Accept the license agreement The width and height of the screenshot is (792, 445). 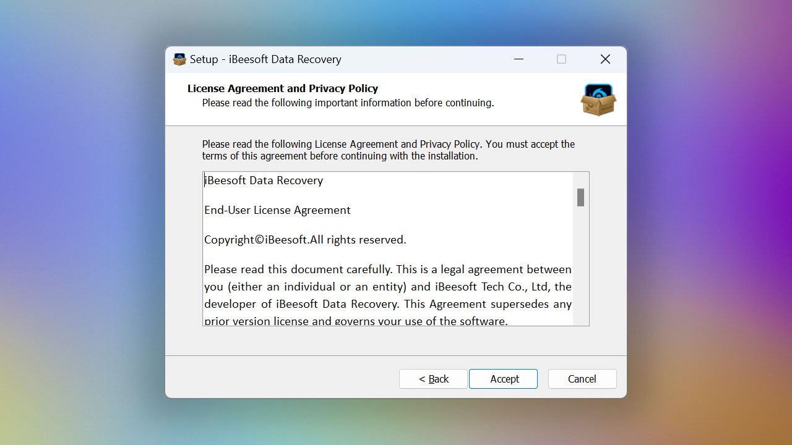coord(503,379)
